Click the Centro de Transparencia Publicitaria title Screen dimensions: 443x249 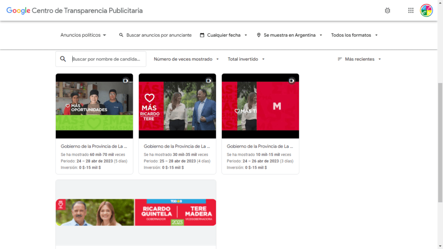[87, 10]
